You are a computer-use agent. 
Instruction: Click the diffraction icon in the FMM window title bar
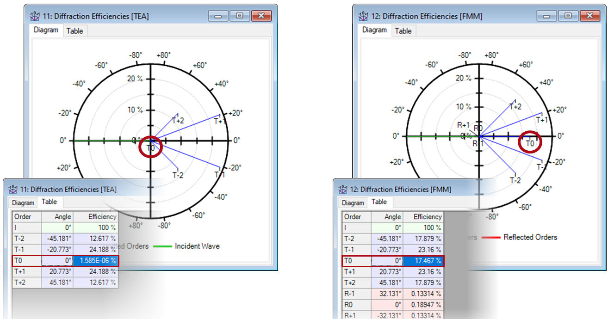(x=364, y=15)
